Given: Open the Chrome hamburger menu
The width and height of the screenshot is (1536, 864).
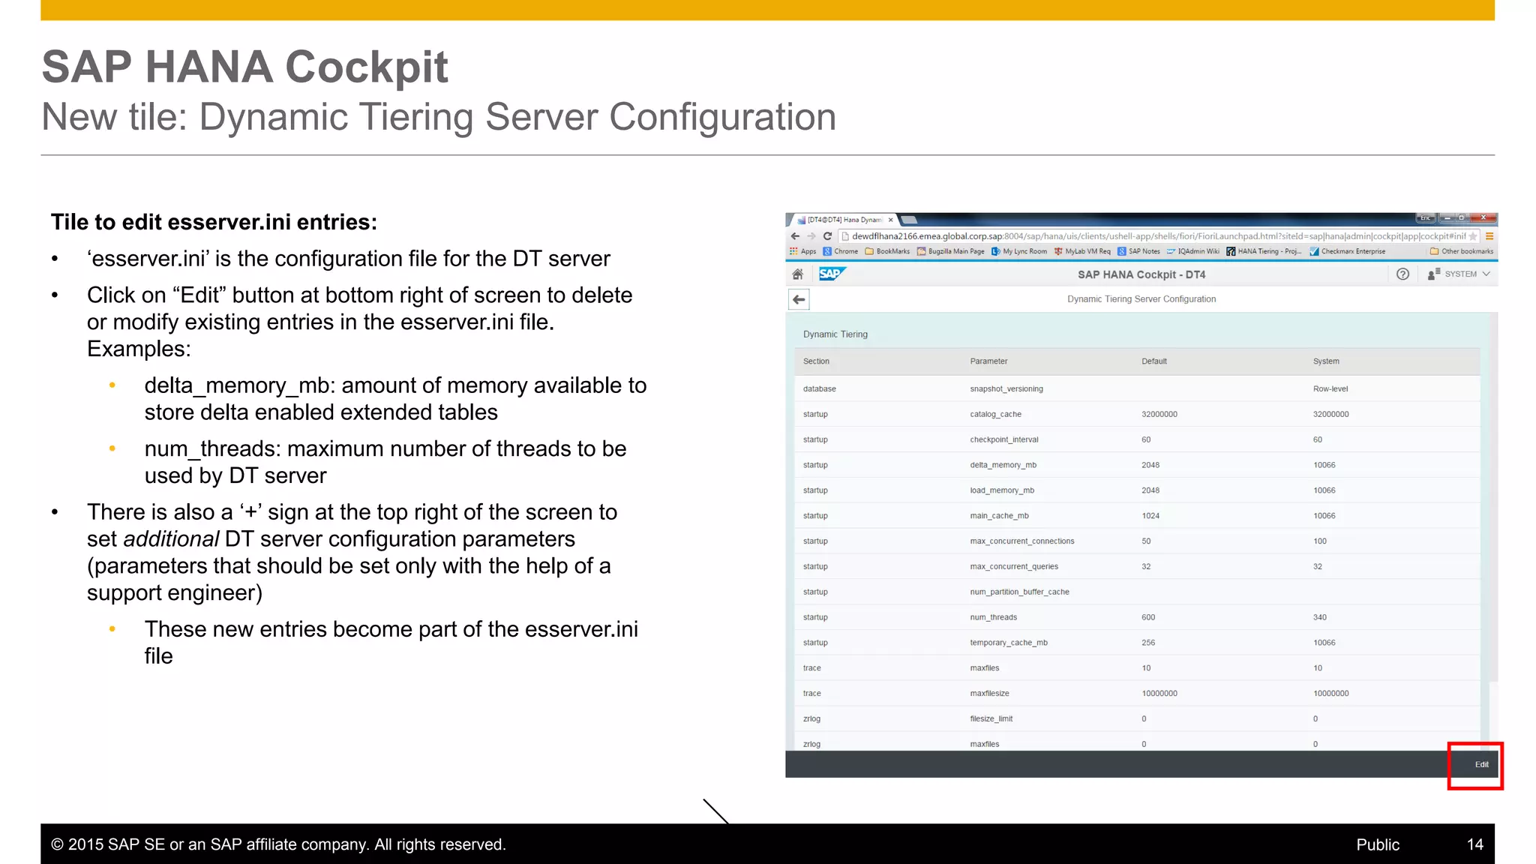Looking at the screenshot, I should pyautogui.click(x=1489, y=236).
